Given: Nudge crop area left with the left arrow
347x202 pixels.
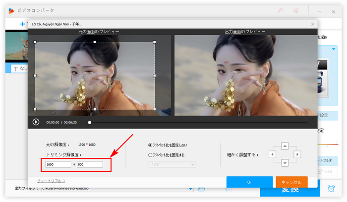Looking at the screenshot, I should click(x=273, y=154).
